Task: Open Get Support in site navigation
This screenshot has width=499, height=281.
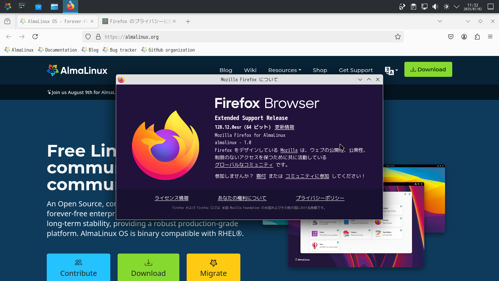Action: [x=356, y=70]
